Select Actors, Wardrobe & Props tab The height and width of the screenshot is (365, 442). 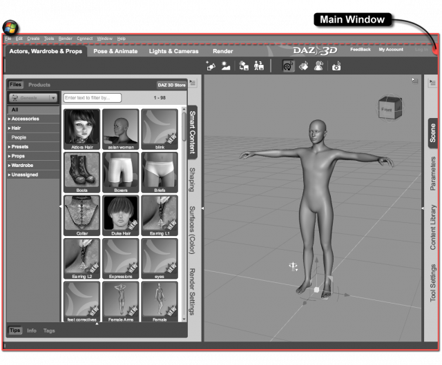[x=46, y=51]
